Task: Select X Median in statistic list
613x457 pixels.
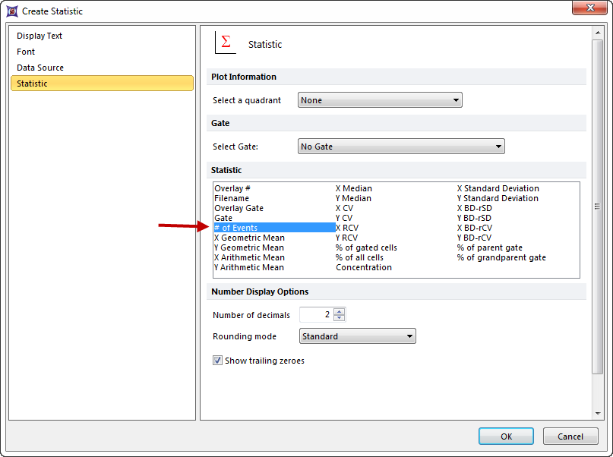Action: (354, 188)
